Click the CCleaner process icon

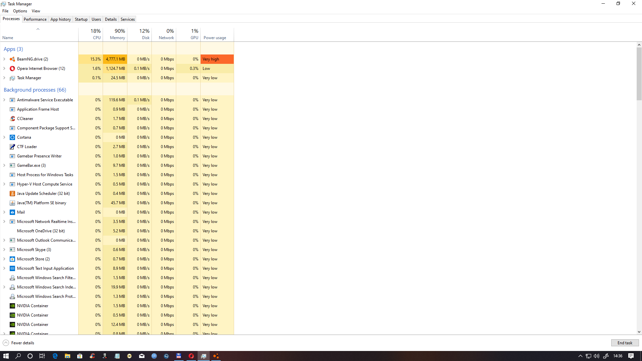[x=12, y=119]
